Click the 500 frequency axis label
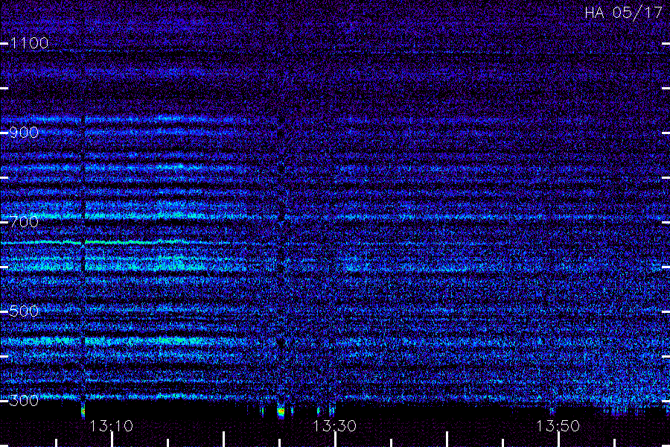This screenshot has width=670, height=447. pos(24,311)
